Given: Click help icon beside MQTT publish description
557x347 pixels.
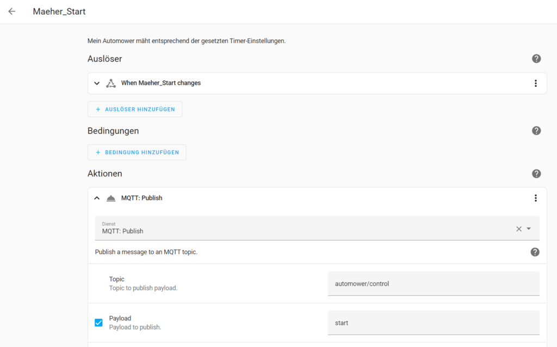Looking at the screenshot, I should (x=535, y=252).
